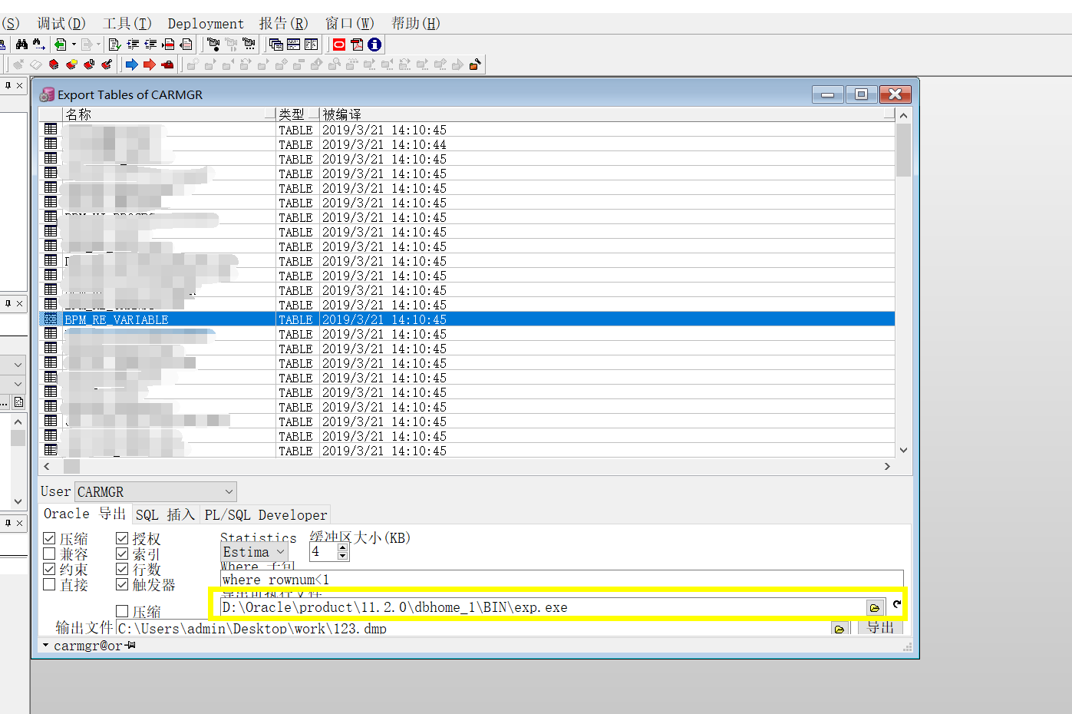Click the blue circle info icon

(374, 45)
